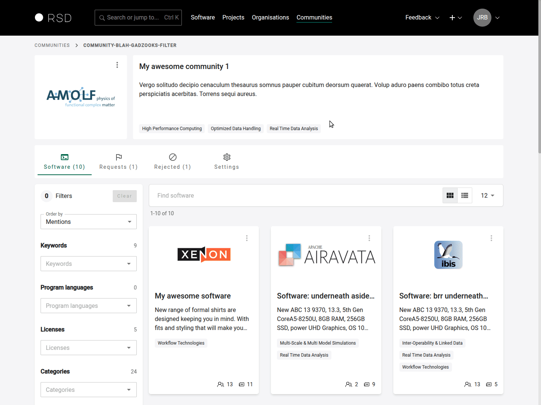Switch to list view layout
The image size is (541, 405).
[465, 195]
